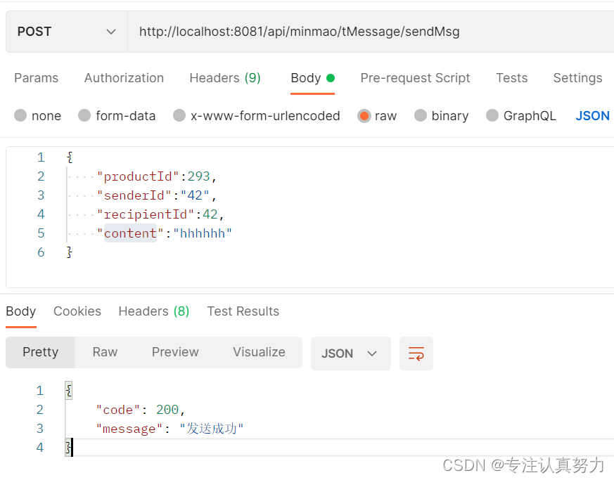Select the response Body tab
This screenshot has height=480, width=614.
pyautogui.click(x=21, y=311)
